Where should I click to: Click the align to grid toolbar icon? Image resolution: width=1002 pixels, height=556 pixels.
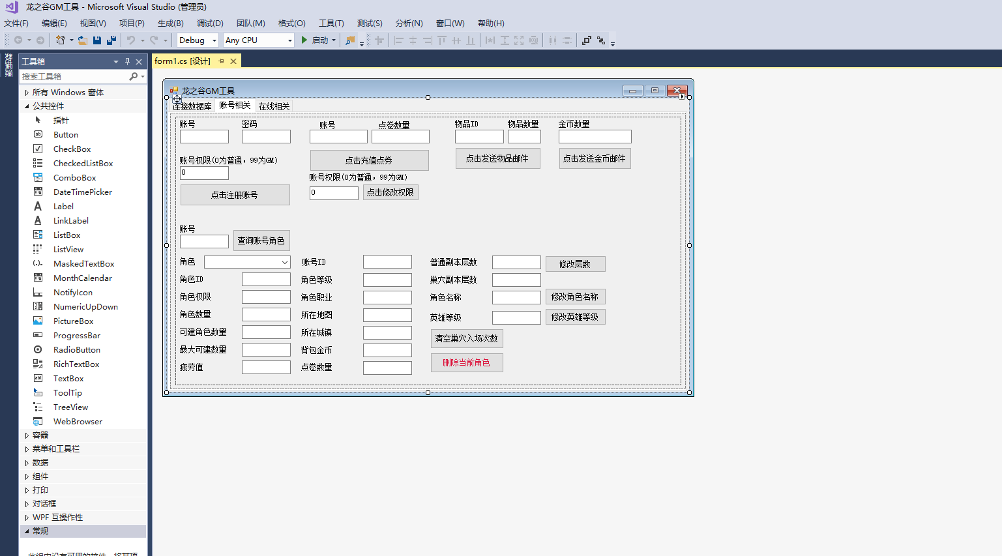tap(379, 40)
